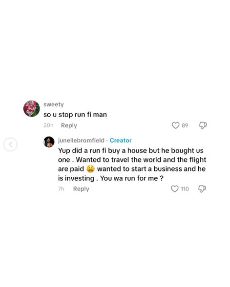Click the 110 likes count
Image resolution: width=230 pixels, height=287 pixels.
(x=185, y=189)
